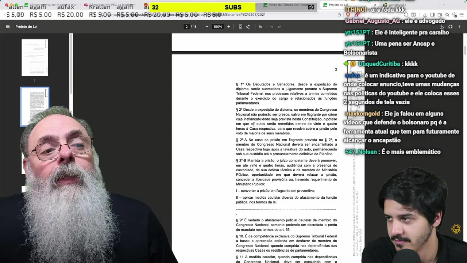The image size is (467, 263).
Task: Redo annotation in PDF toolbar
Action: [279, 27]
